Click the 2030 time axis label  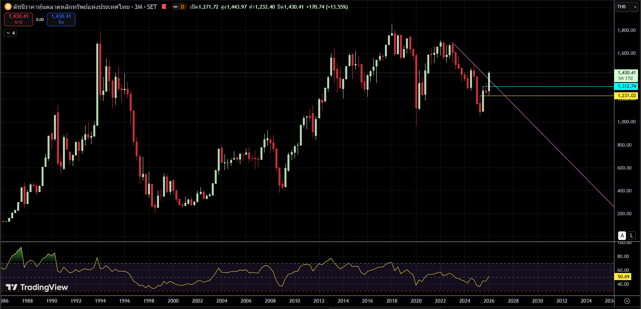coord(538,301)
